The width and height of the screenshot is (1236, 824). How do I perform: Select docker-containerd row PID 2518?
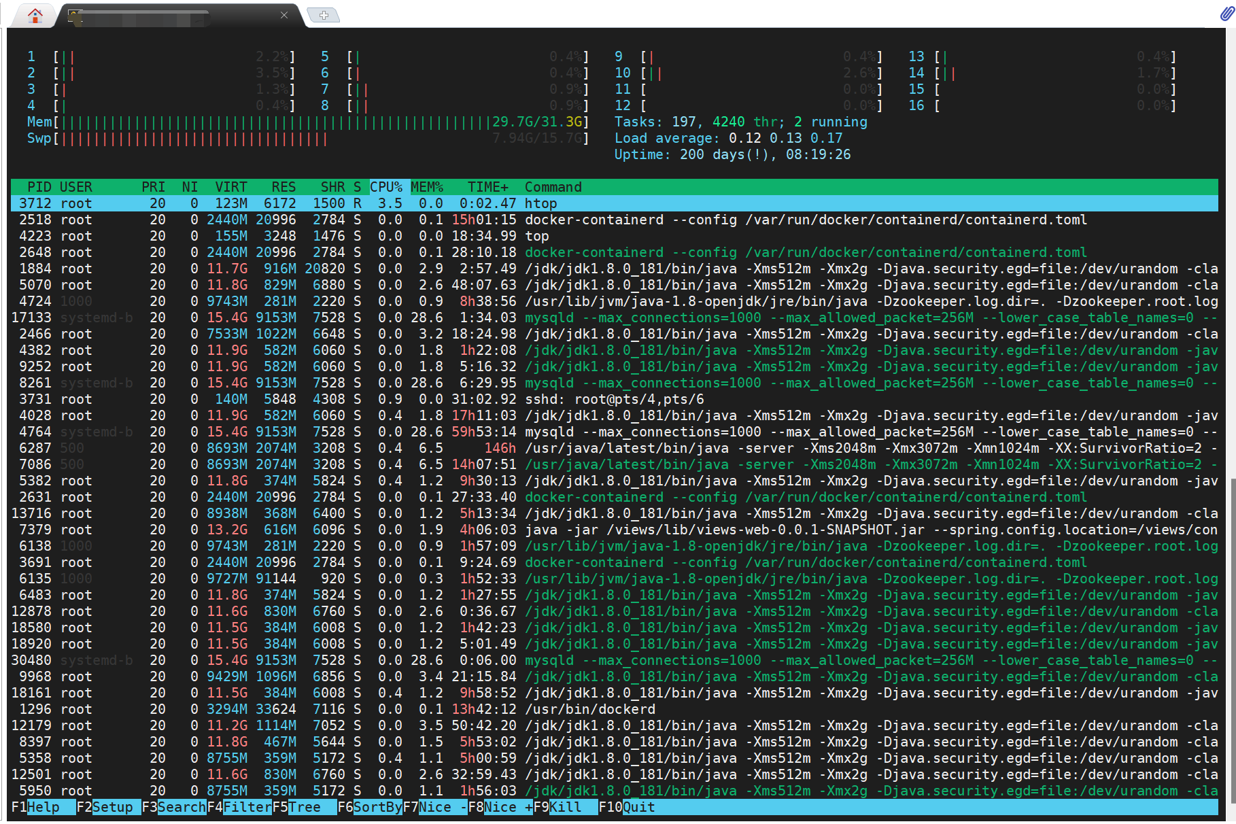[x=615, y=220]
